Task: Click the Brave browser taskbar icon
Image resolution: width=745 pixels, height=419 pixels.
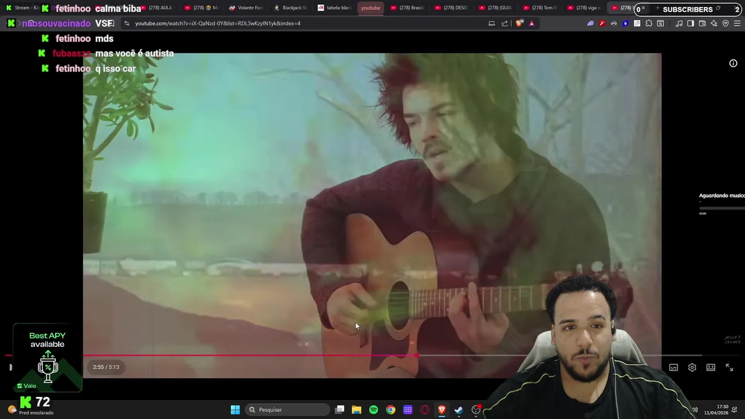Action: [442, 410]
